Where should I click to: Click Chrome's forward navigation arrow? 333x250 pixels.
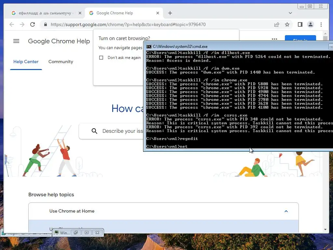click(22, 24)
